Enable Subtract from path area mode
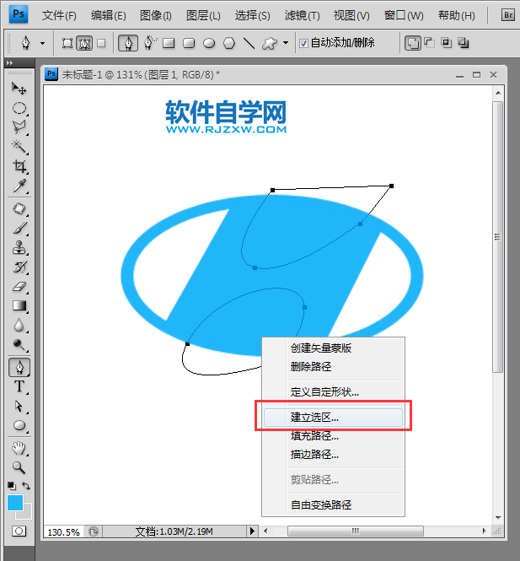520x561 pixels. [x=429, y=43]
